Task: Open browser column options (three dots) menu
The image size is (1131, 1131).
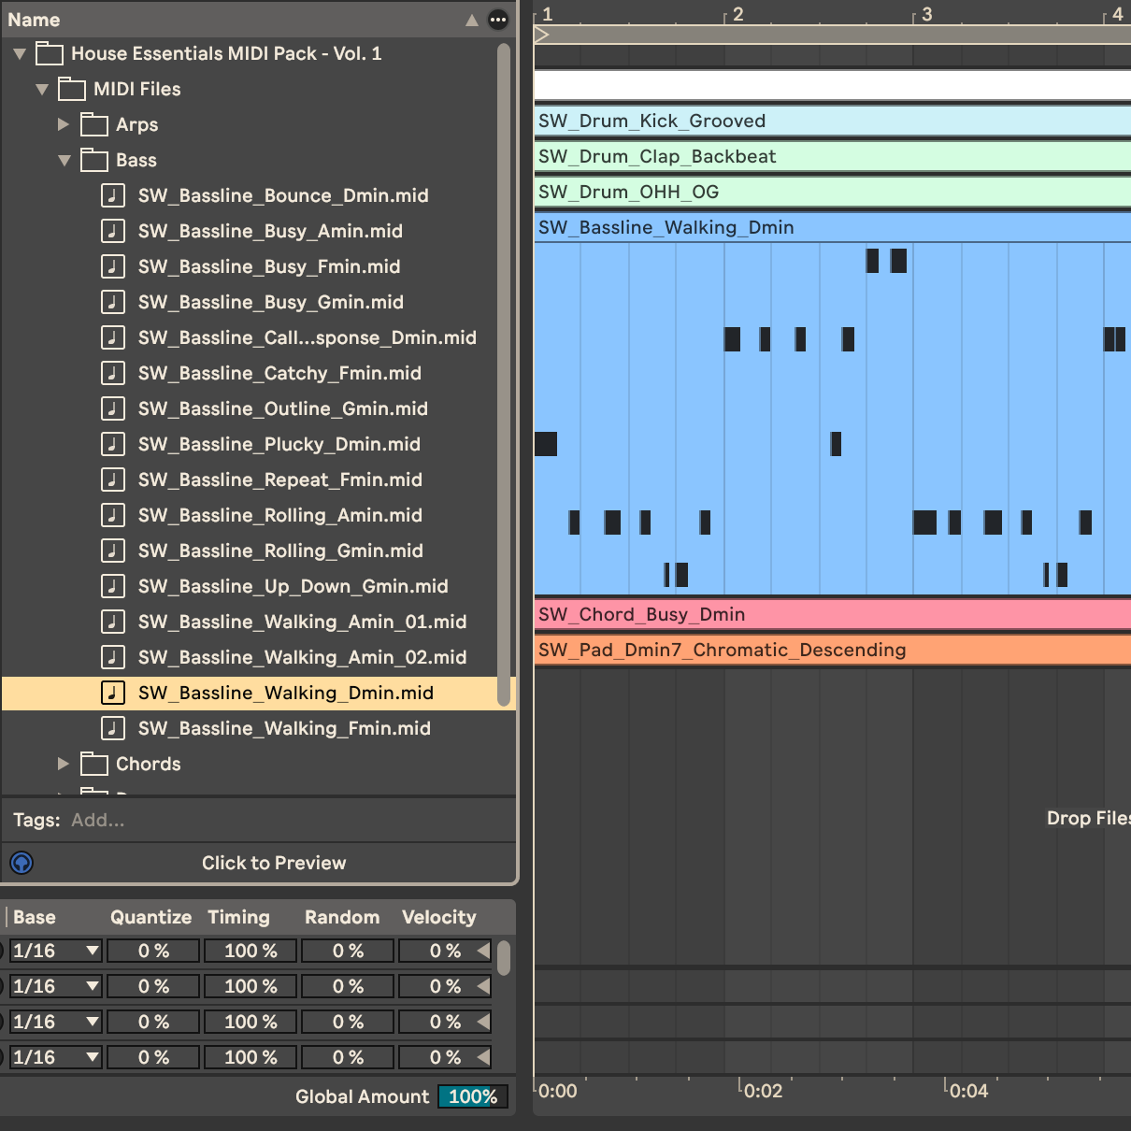Action: point(498,20)
